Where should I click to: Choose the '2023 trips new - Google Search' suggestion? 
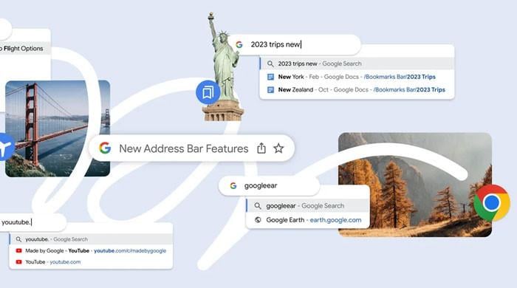(357, 64)
